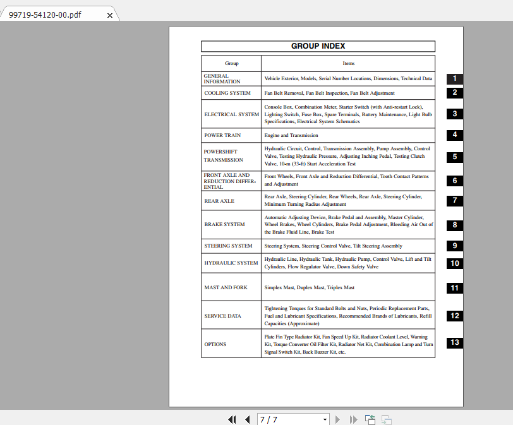Go to the previous page

247,419
